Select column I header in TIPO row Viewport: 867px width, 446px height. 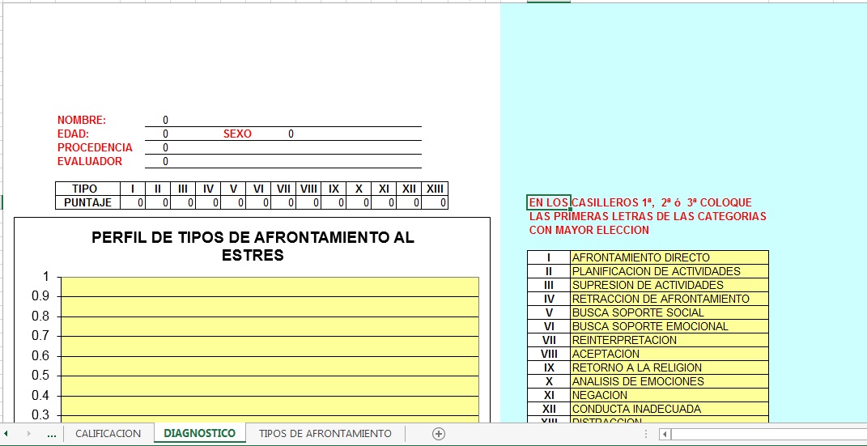pyautogui.click(x=133, y=189)
